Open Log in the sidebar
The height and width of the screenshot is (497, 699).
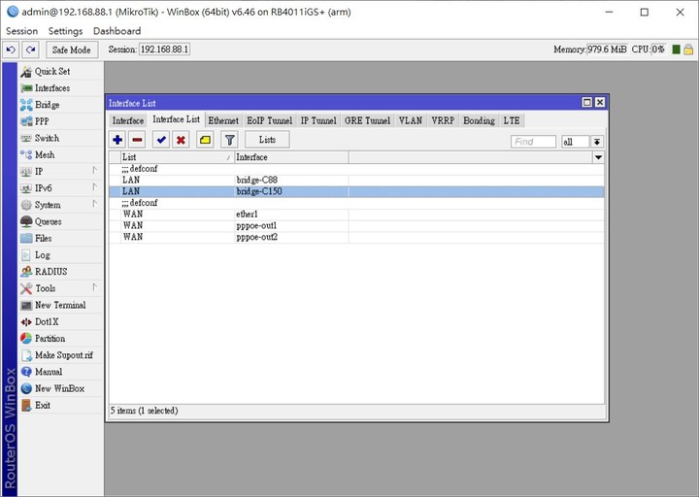tap(60, 255)
